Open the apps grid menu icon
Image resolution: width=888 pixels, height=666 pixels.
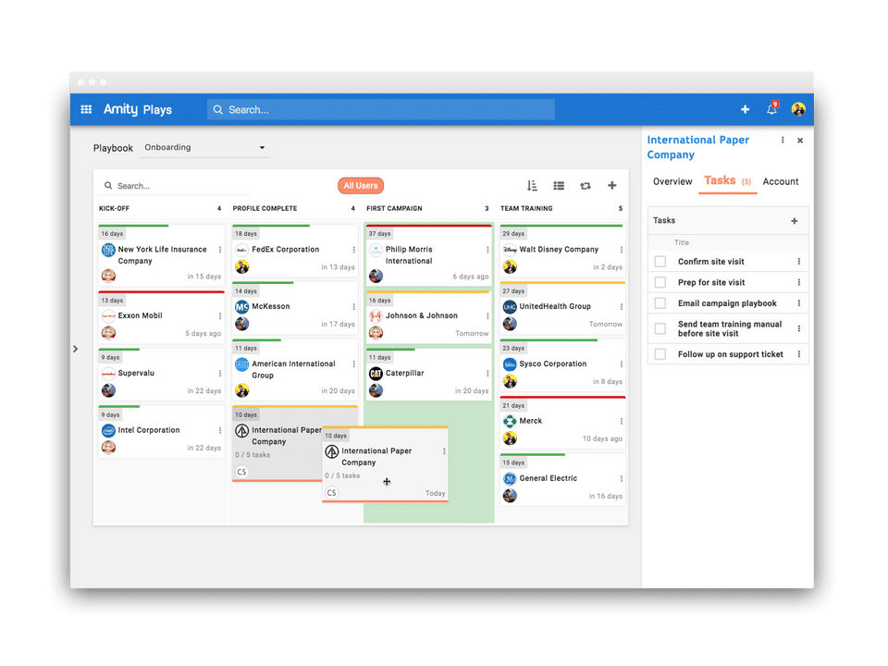coord(86,109)
